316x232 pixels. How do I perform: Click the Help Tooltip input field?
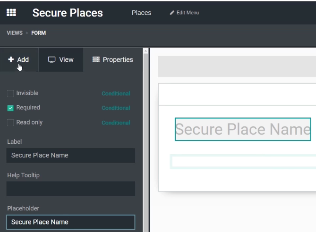pos(71,189)
